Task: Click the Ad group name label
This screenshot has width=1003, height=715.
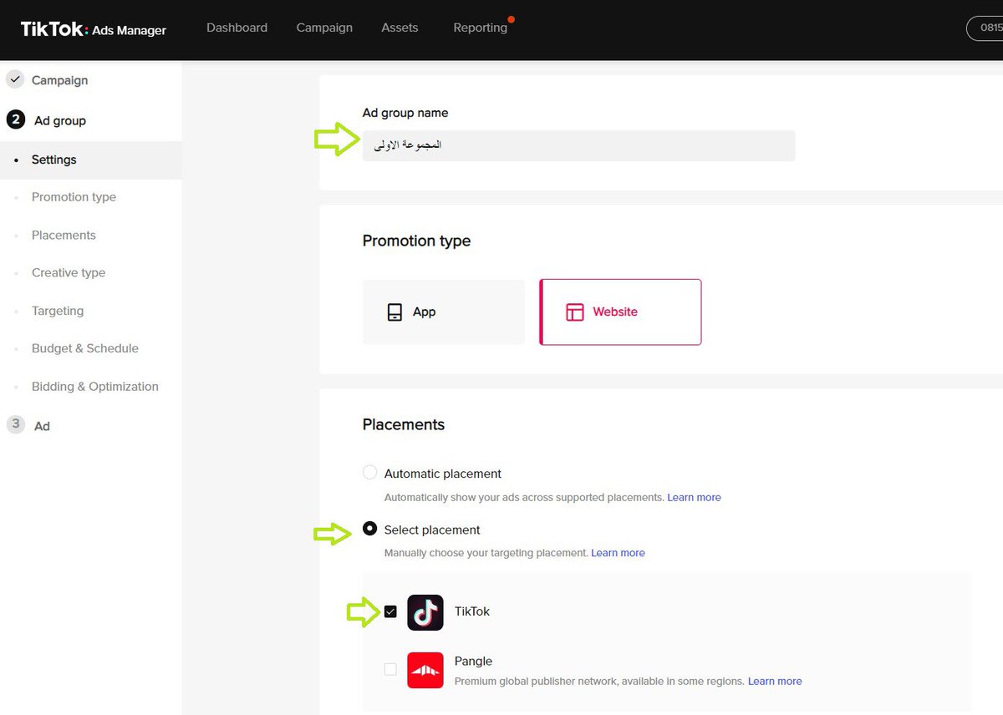Action: 405,113
